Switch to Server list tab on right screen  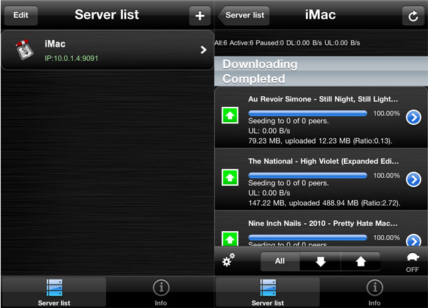point(268,292)
